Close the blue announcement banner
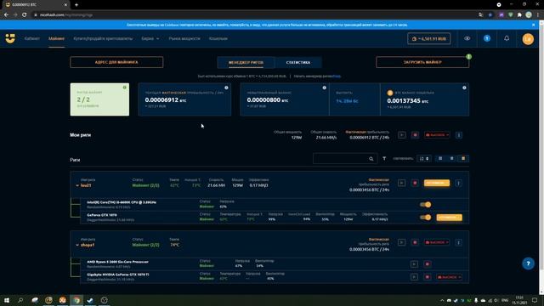 533,25
